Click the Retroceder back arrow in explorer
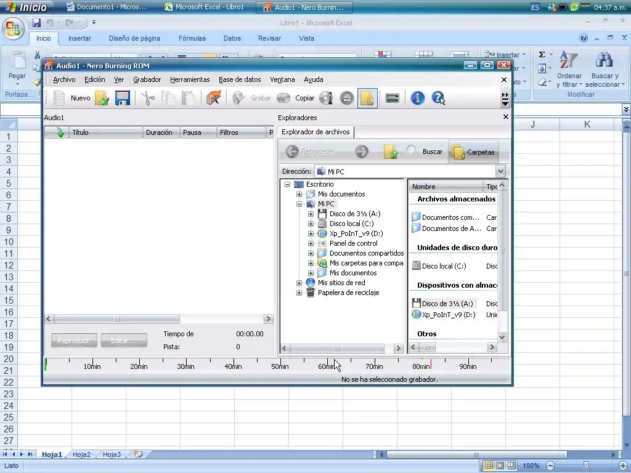The height and width of the screenshot is (473, 631). tap(310, 152)
